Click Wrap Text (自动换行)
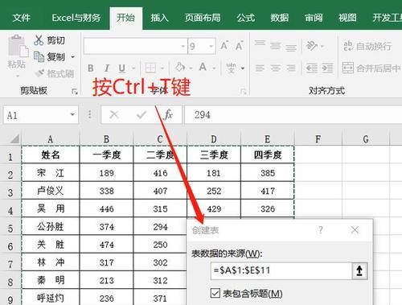The height and width of the screenshot is (305, 402). tap(367, 46)
